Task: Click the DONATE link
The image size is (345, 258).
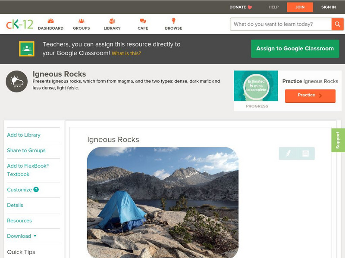Action: click(x=238, y=7)
